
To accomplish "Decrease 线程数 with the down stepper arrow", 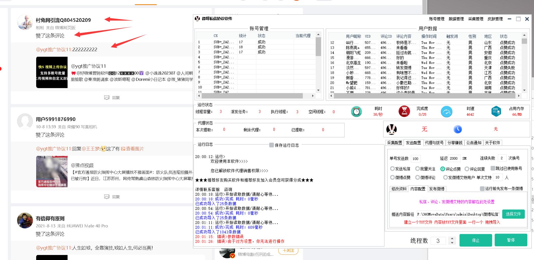I will click(x=452, y=242).
